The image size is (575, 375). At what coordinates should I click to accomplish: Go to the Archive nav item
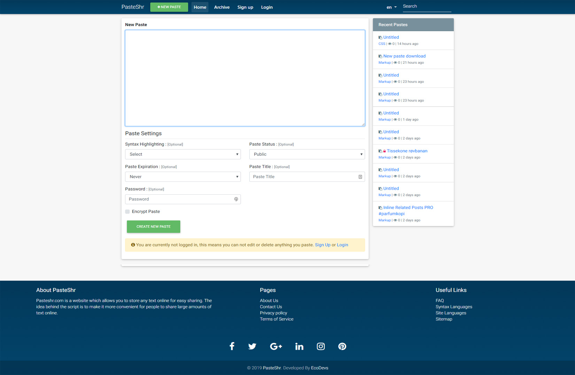pos(222,7)
